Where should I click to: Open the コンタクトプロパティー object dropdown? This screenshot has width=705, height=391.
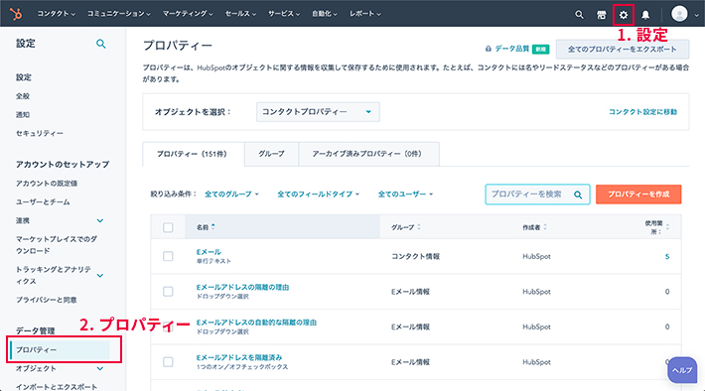tap(318, 112)
